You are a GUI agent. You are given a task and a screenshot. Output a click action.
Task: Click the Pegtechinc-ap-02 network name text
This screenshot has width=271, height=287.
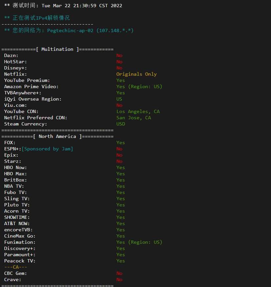70,30
